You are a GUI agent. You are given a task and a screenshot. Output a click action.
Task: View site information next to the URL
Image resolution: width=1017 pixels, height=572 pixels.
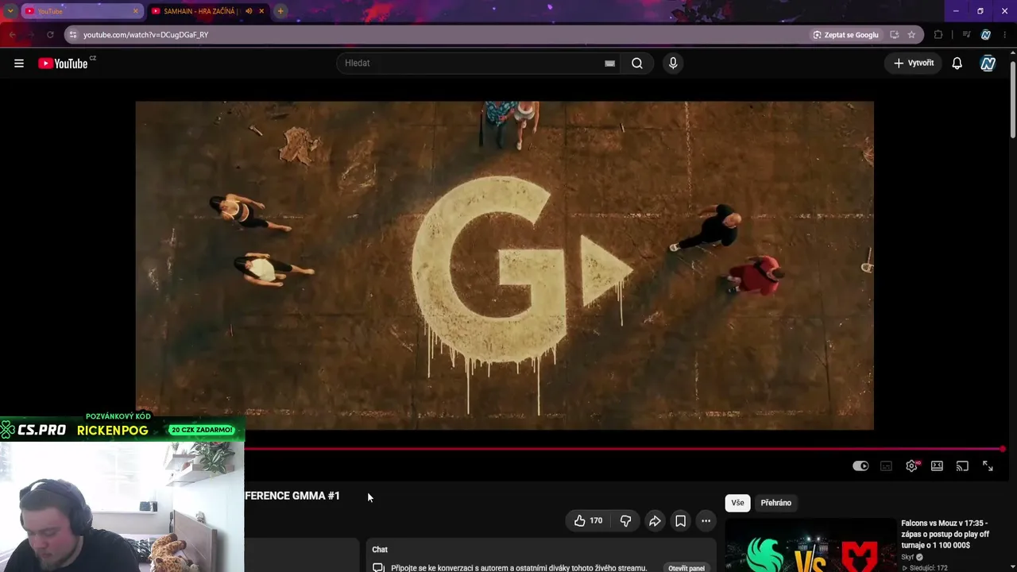click(x=72, y=35)
